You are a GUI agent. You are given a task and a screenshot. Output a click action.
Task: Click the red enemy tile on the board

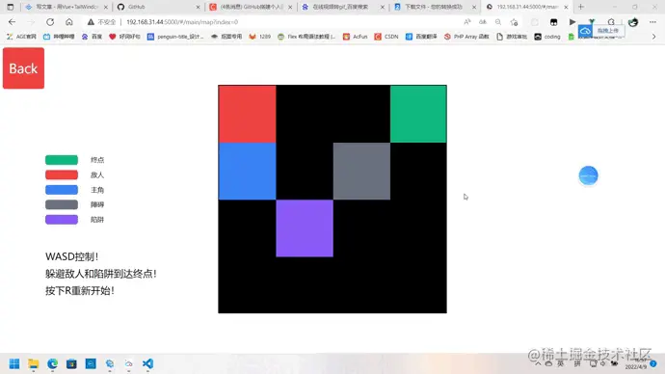pos(248,114)
